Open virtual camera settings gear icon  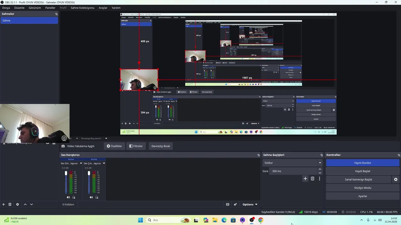(x=396, y=179)
